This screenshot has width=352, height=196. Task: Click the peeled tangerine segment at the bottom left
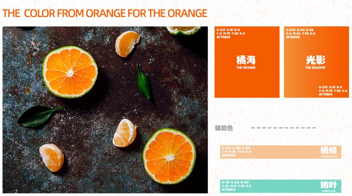coord(52,158)
